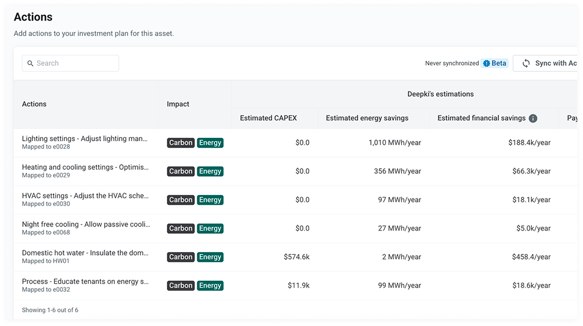Click the Estimated CAPEX column header
Viewport: 583px width, 326px height.
(269, 118)
